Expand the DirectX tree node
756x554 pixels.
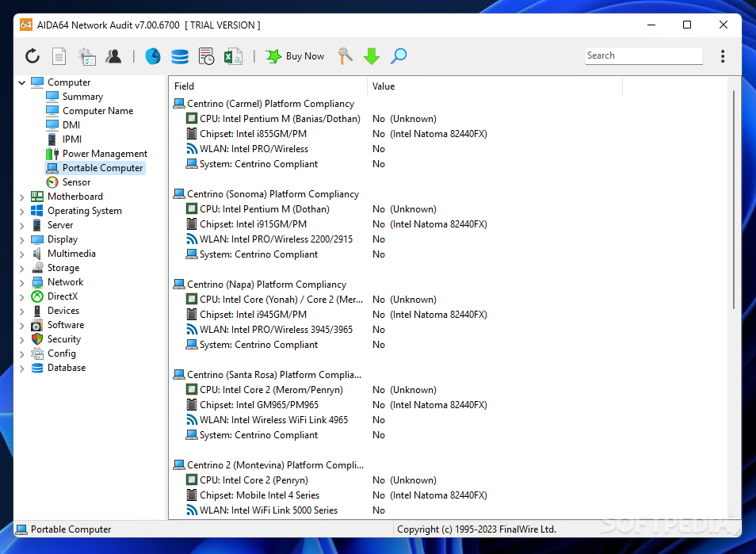[21, 296]
